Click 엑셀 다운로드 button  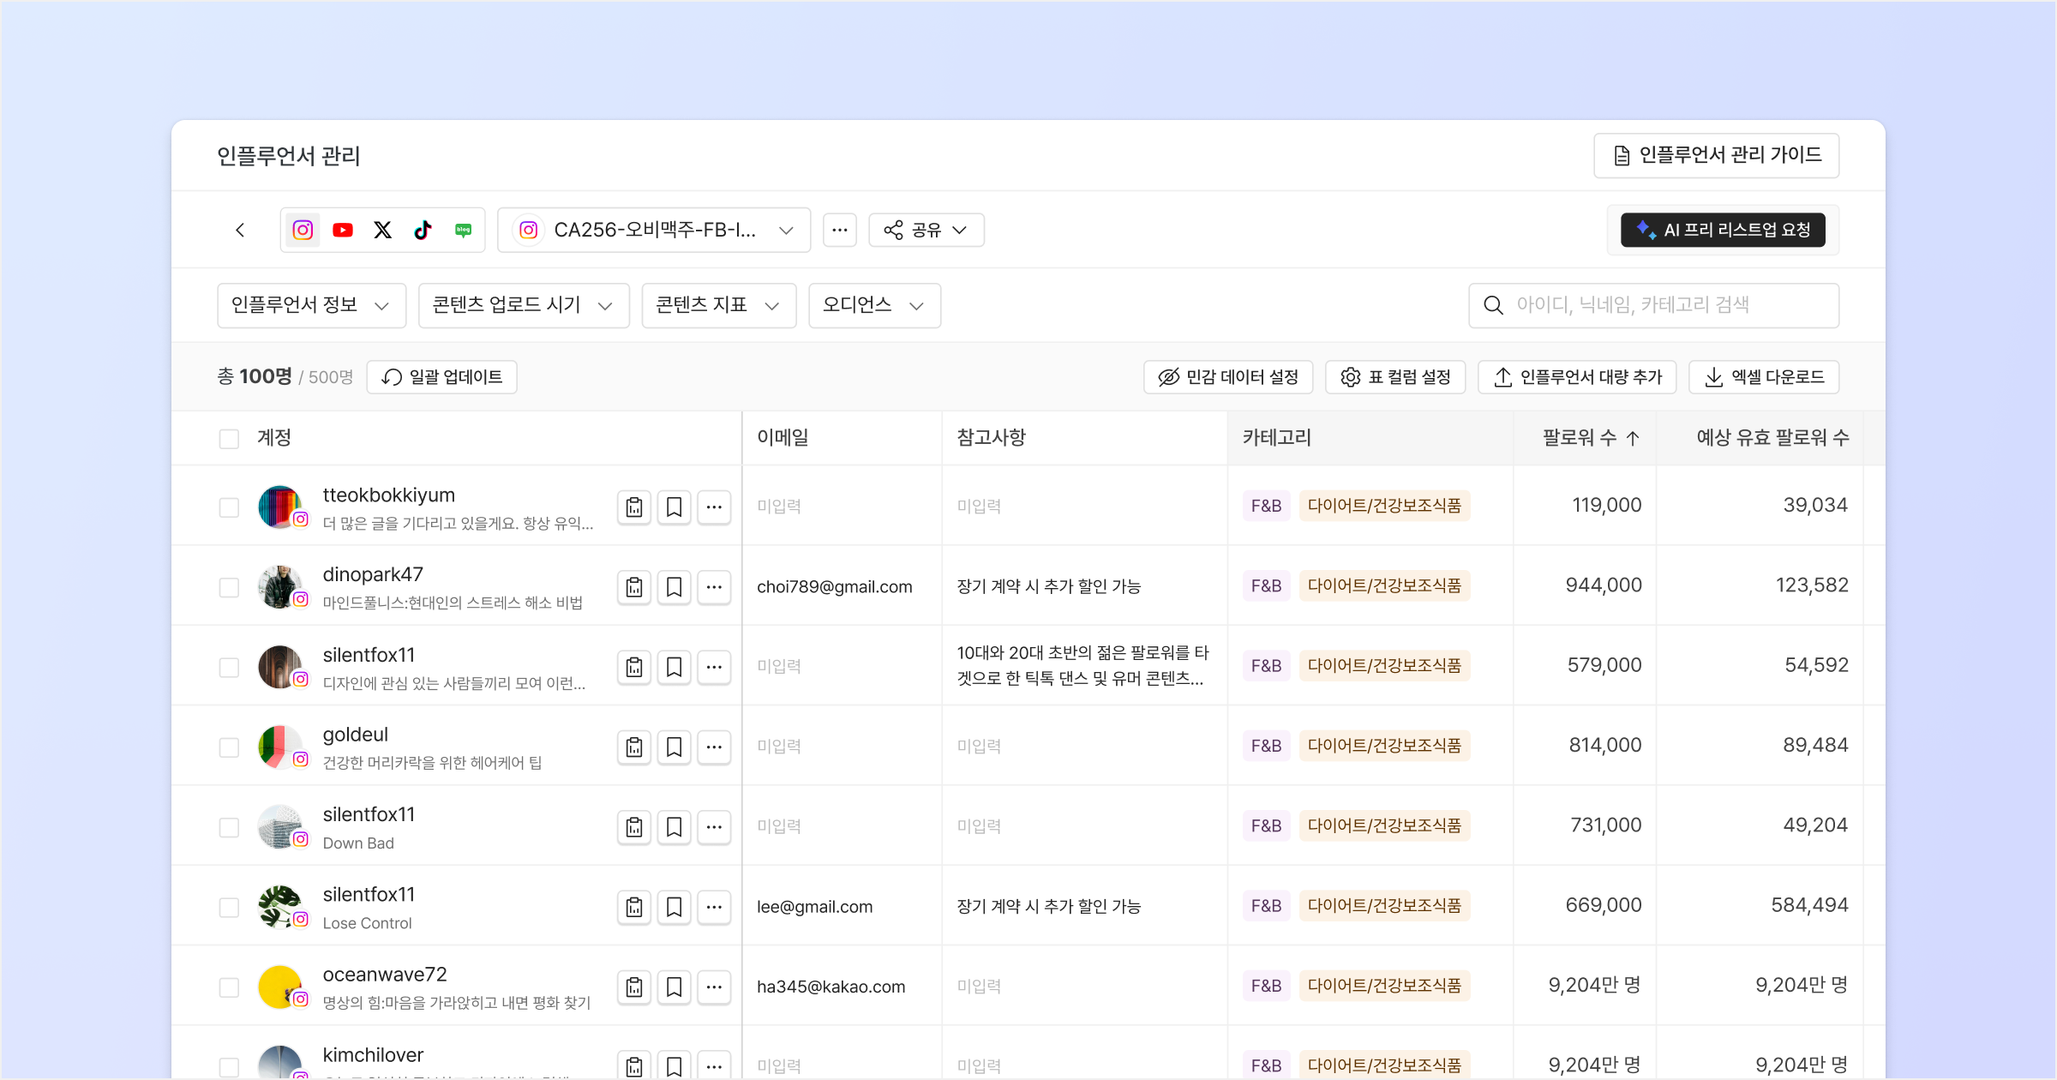pos(1764,377)
